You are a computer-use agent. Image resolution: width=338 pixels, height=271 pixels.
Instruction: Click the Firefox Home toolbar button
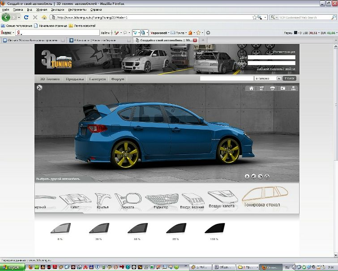(44, 17)
